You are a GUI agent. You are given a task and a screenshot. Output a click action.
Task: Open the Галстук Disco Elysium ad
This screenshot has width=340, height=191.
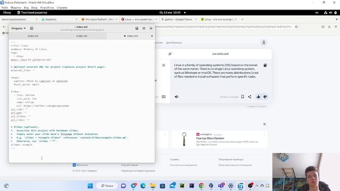point(210,138)
